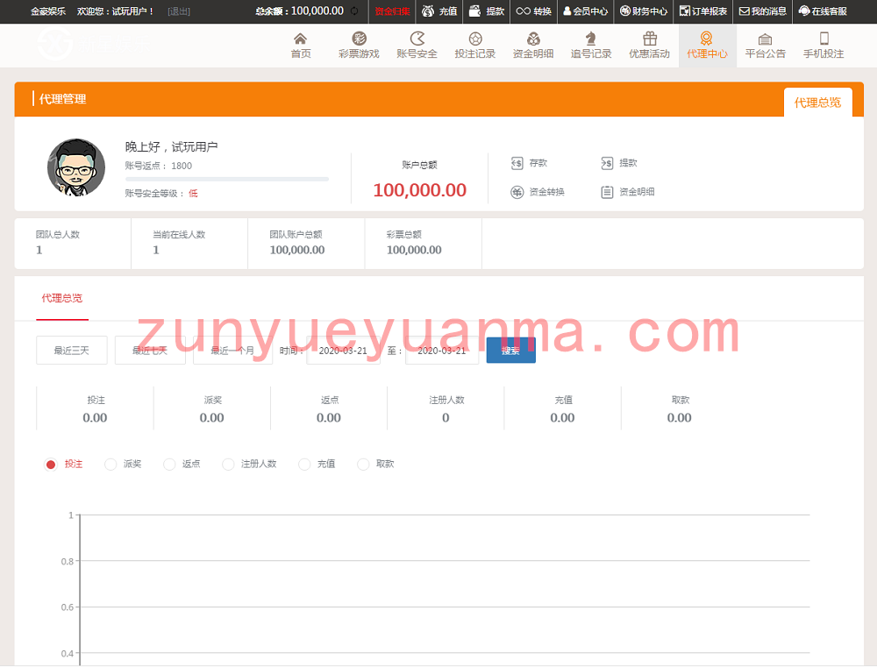Click the site logo
This screenshot has width=877, height=667.
(92, 44)
